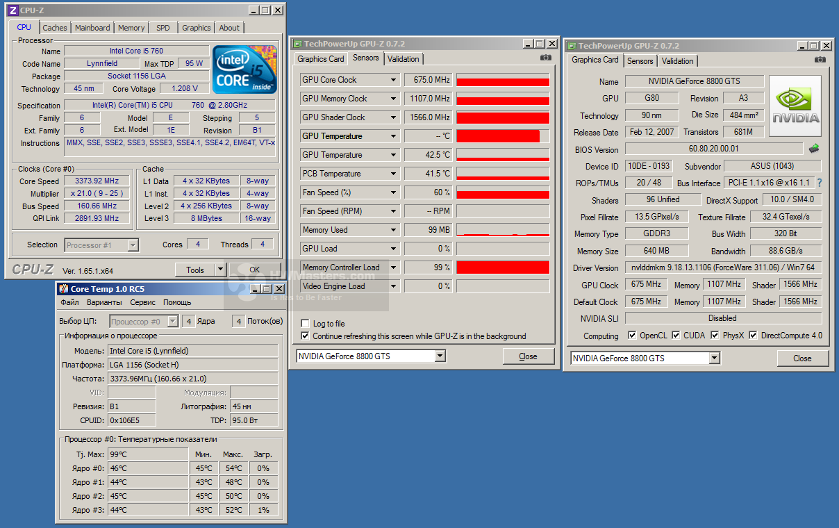Open the Memory Controller Load dropdown
The image size is (839, 528).
[394, 267]
